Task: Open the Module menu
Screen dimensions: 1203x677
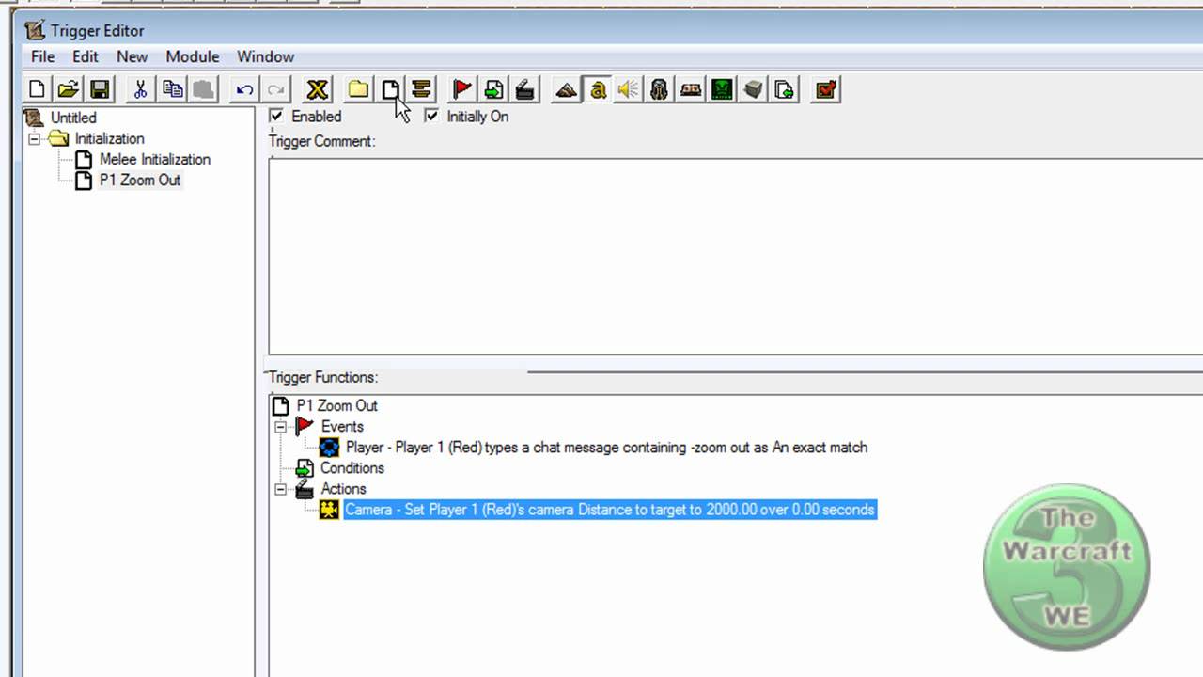Action: (x=193, y=56)
